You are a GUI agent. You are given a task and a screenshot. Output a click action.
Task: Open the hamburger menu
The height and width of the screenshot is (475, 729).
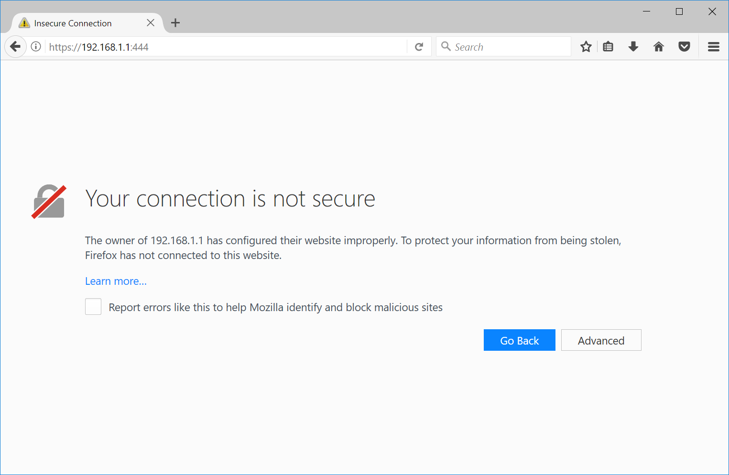point(713,47)
